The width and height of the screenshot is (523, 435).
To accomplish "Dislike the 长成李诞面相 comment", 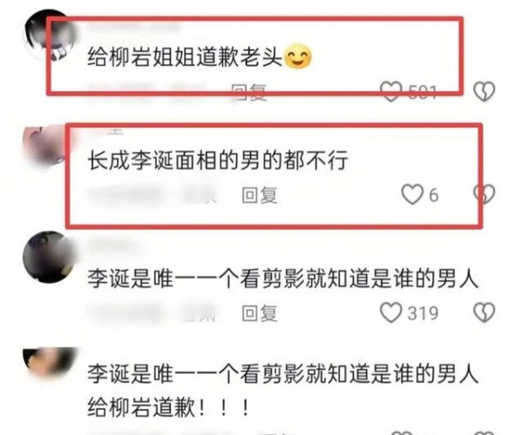I will (485, 194).
